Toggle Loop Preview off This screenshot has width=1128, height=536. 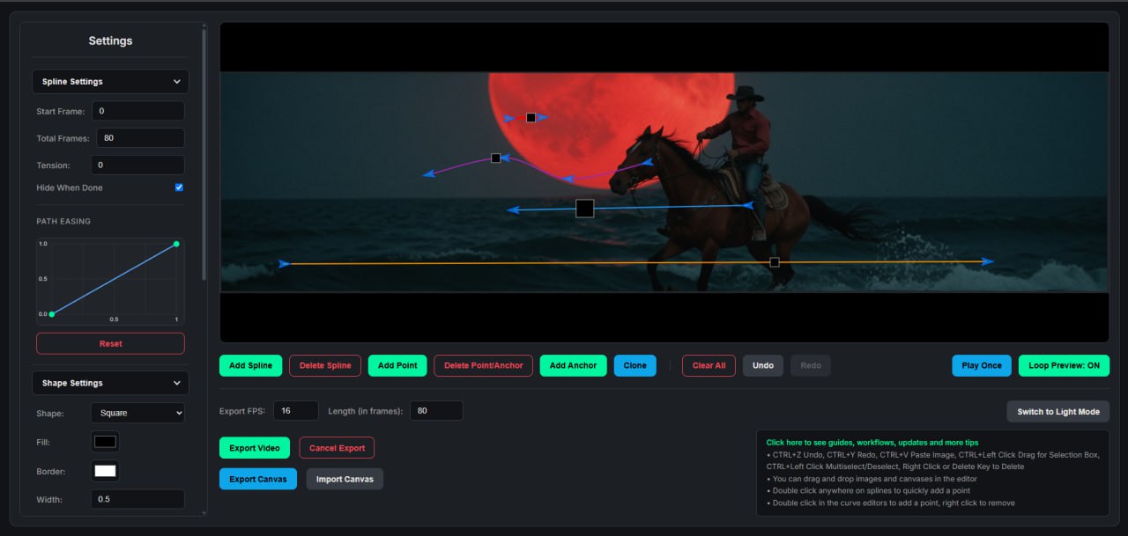1064,365
